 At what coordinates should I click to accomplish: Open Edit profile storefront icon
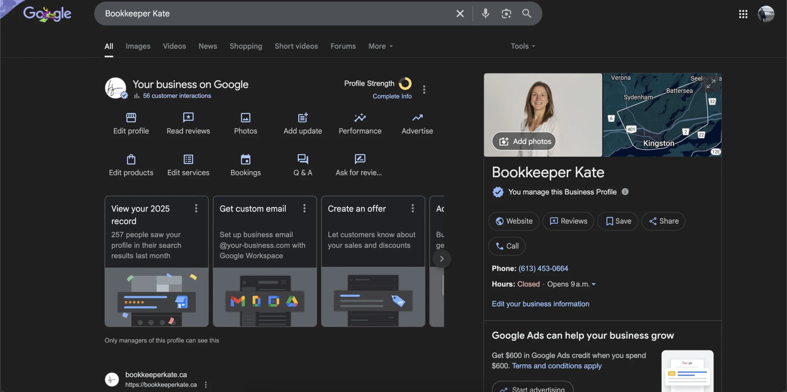click(x=131, y=117)
